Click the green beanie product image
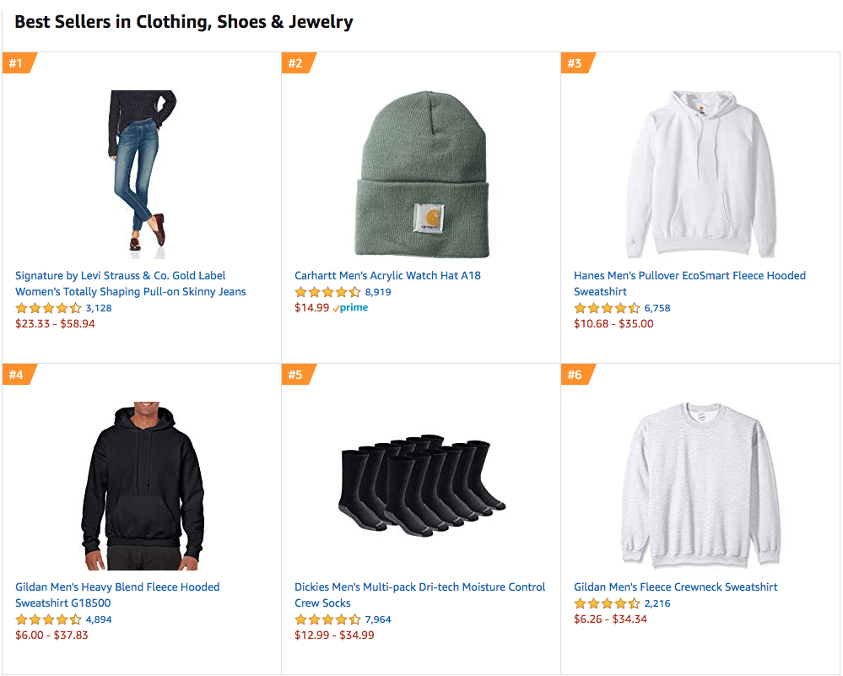 421,169
